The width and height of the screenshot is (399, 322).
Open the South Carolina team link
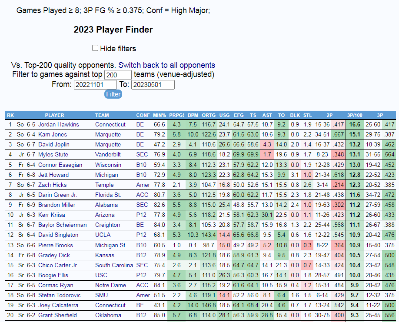point(114,265)
